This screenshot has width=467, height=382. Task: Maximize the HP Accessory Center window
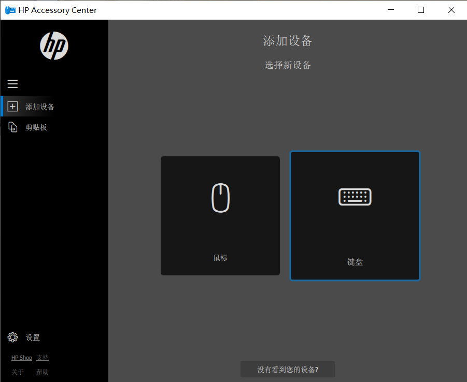tap(421, 10)
